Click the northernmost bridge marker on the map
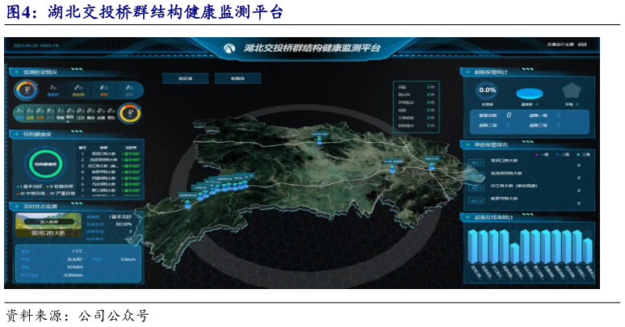The height and width of the screenshot is (327, 625). pyautogui.click(x=319, y=140)
